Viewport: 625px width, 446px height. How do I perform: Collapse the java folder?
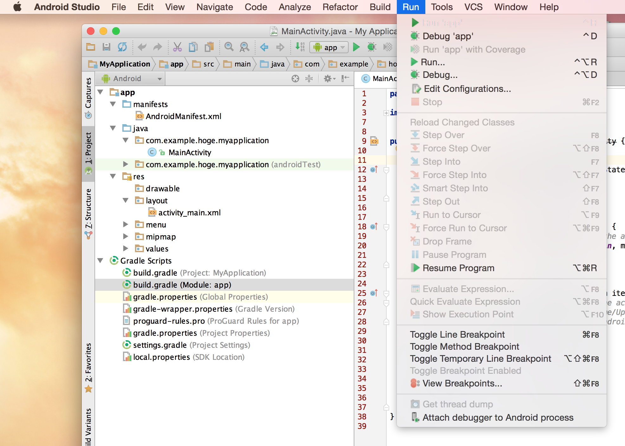point(113,128)
